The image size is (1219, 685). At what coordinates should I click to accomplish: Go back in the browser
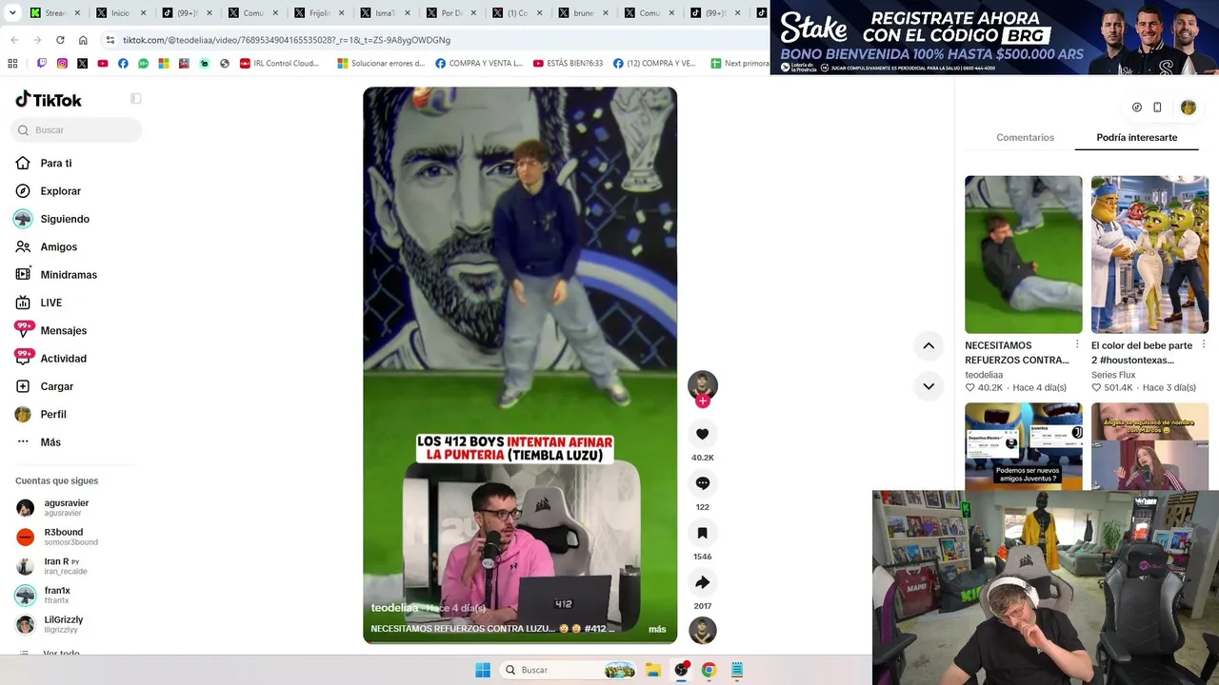(14, 40)
